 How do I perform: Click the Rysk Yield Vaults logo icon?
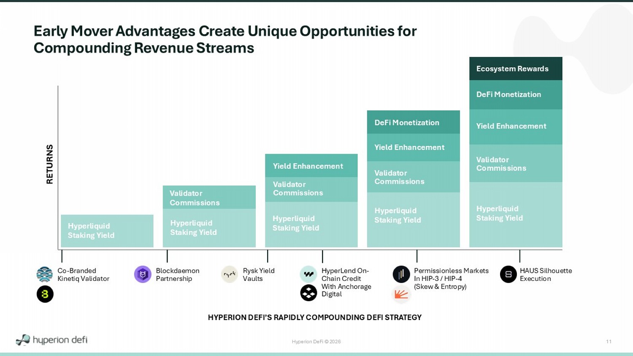pos(230,275)
